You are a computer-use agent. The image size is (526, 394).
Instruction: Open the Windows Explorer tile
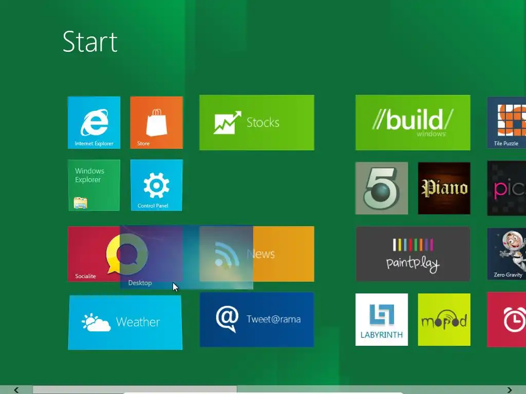[94, 185]
